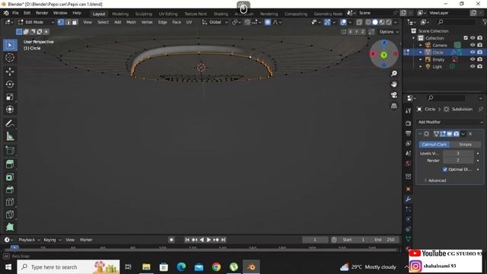This screenshot has height=274, width=487.
Task: Hide the Light object in outliner
Action: [473, 66]
